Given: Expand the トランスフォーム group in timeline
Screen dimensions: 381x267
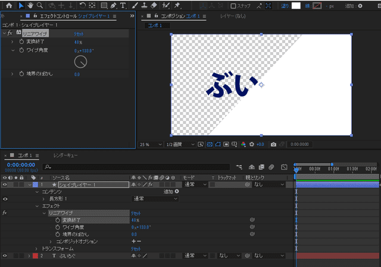Looking at the screenshot, I should click(x=36, y=249).
